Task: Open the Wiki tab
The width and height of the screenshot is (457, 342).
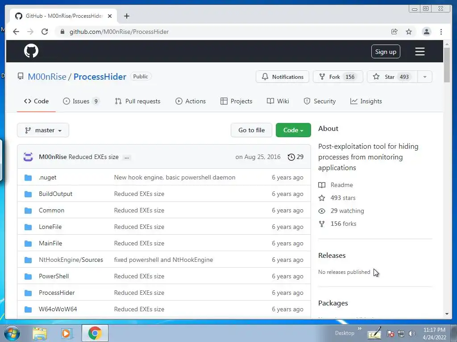Action: tap(278, 101)
